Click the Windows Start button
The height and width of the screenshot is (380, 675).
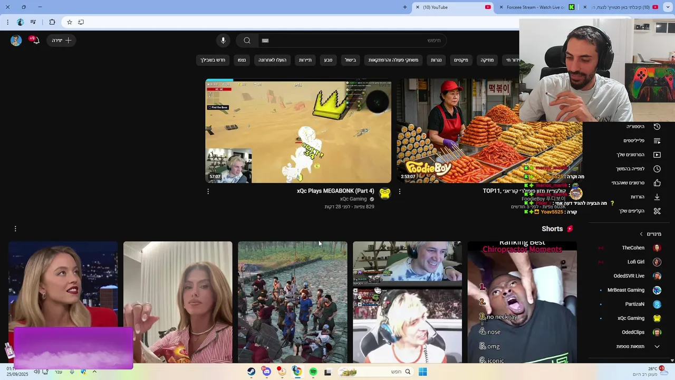[x=422, y=372]
